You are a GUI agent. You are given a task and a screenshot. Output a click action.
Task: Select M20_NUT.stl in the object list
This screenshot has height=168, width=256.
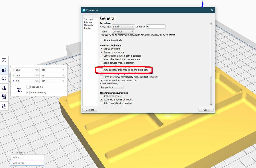[x=27, y=163]
